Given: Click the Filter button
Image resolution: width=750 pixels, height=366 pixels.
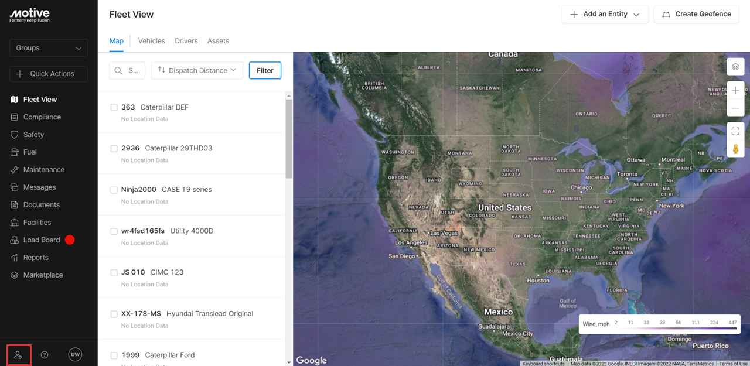Looking at the screenshot, I should [265, 70].
